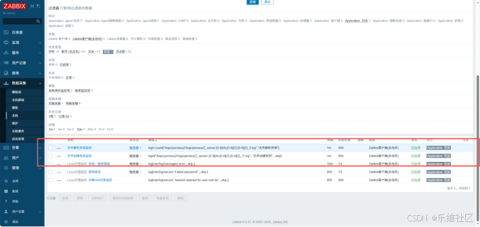This screenshot has height=227, width=480.
Task: Click the 用户设置 person icon
Action: 6,212
